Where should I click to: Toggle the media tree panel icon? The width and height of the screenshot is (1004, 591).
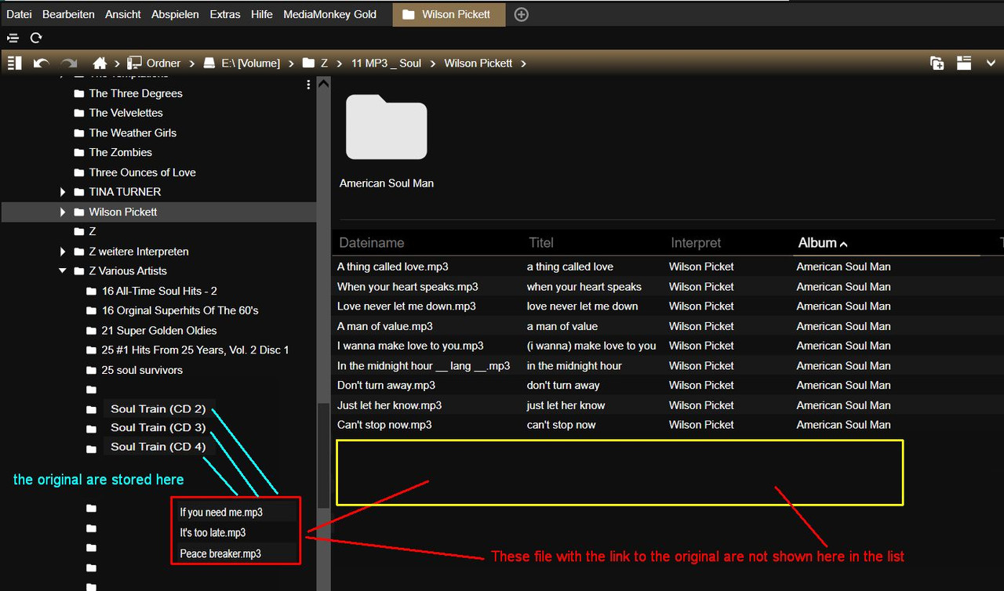14,63
